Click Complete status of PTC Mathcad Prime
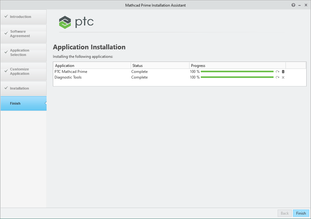311x219 pixels. click(139, 72)
